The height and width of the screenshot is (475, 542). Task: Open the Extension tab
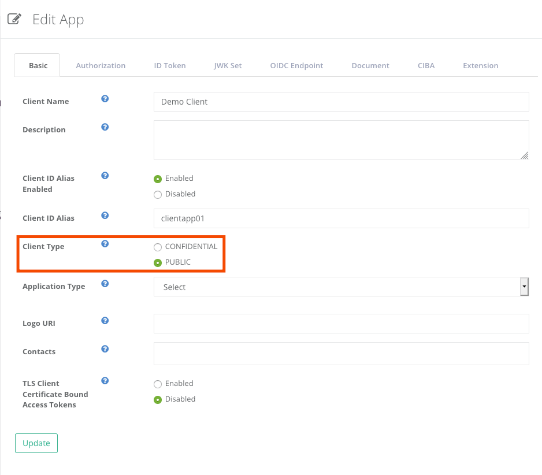tap(481, 65)
